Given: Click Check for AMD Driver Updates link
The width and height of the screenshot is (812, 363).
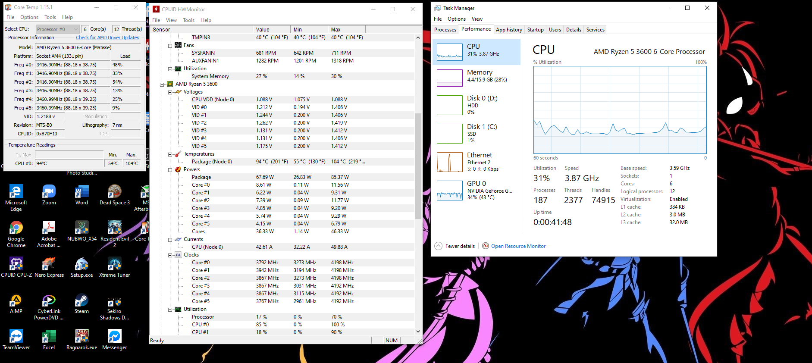Looking at the screenshot, I should coord(107,38).
